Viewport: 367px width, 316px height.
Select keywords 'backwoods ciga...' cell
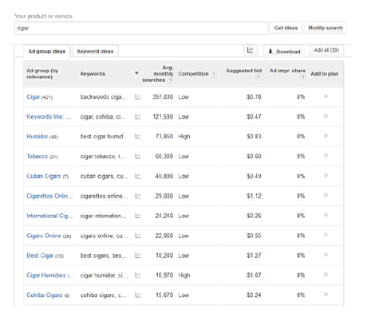point(104,97)
